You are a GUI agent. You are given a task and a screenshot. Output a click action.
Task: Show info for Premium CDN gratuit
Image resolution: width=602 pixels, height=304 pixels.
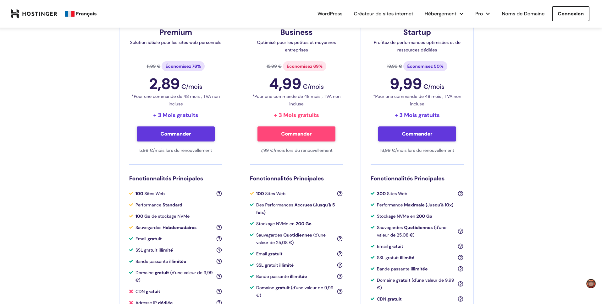pos(219,291)
